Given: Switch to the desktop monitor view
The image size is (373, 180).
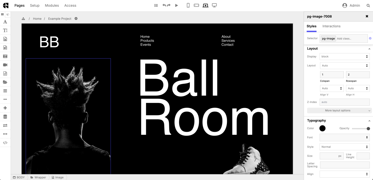Looking at the screenshot, I should click(214, 5).
